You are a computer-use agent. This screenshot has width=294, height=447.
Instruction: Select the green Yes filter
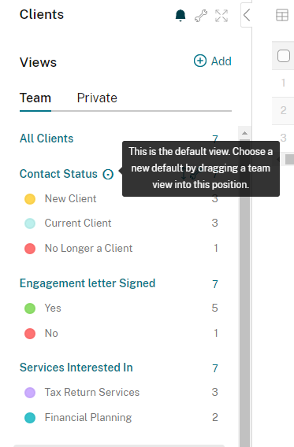(x=30, y=308)
